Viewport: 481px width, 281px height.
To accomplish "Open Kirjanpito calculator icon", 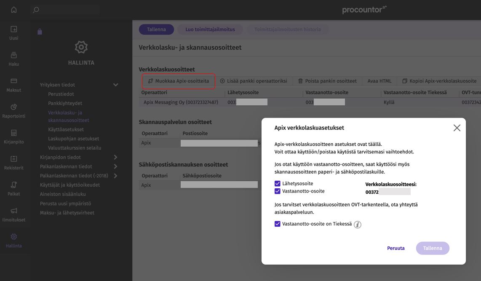I will click(x=14, y=133).
